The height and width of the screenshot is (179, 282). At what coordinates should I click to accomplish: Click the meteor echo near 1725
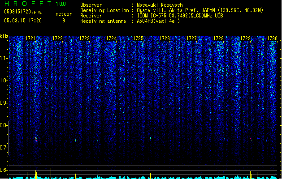pyautogui.click(x=151, y=138)
